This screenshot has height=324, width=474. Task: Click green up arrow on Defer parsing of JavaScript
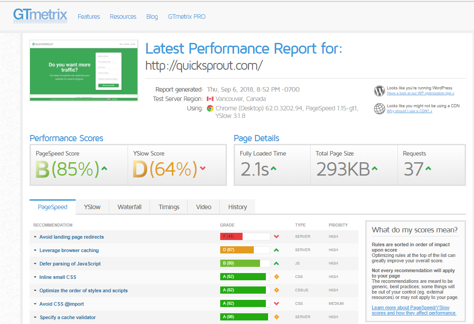(276, 263)
